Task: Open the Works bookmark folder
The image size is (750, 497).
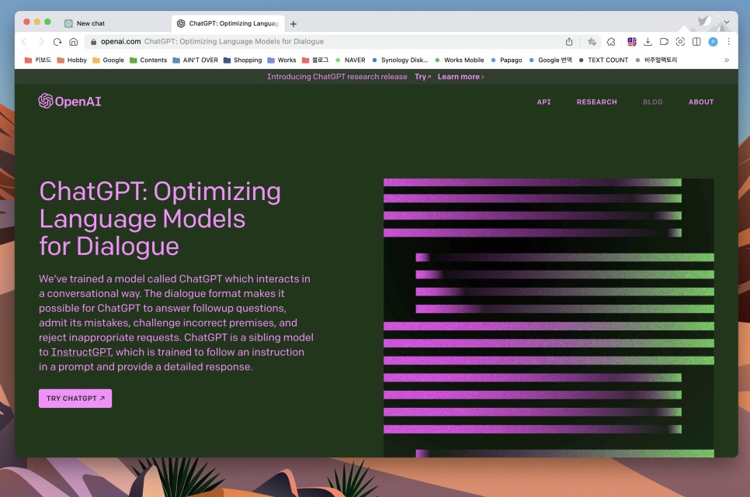Action: pos(282,60)
